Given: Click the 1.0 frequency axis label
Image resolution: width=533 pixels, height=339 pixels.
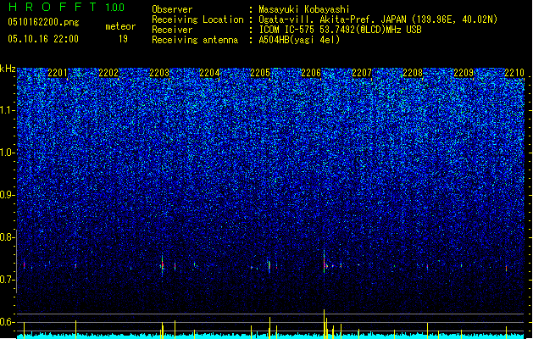Looking at the screenshot, I should pos(8,153).
